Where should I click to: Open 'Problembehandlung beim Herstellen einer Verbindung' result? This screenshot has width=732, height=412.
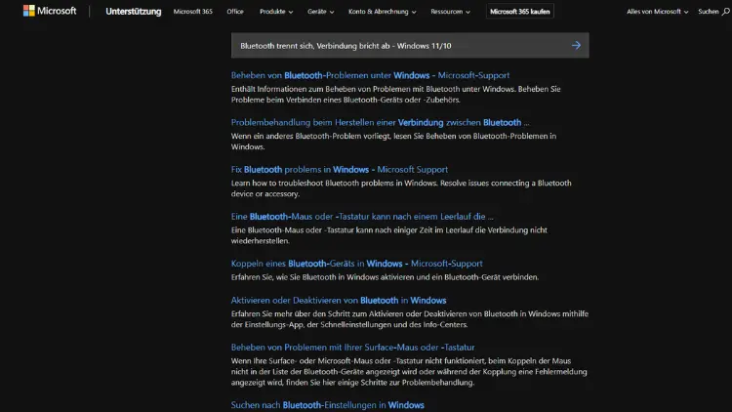pos(380,122)
